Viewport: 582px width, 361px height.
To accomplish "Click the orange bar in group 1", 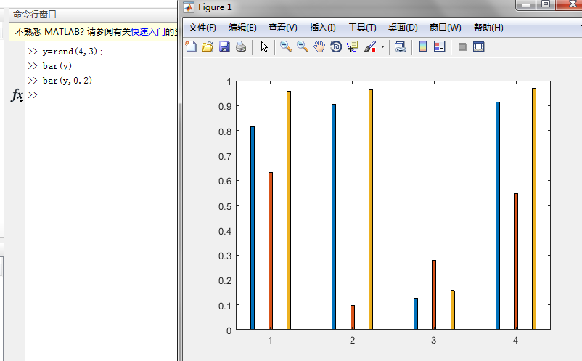I will [x=271, y=251].
